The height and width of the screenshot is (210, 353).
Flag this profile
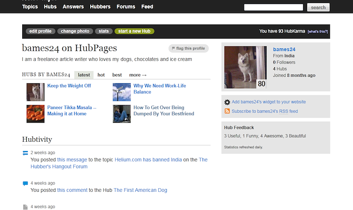point(189,48)
